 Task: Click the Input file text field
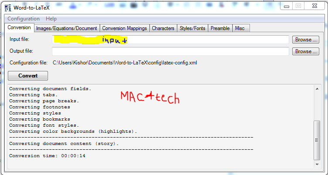click(x=171, y=40)
